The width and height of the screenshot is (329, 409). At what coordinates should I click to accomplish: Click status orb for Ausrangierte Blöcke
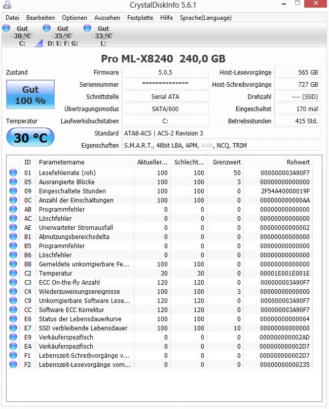tap(13, 182)
